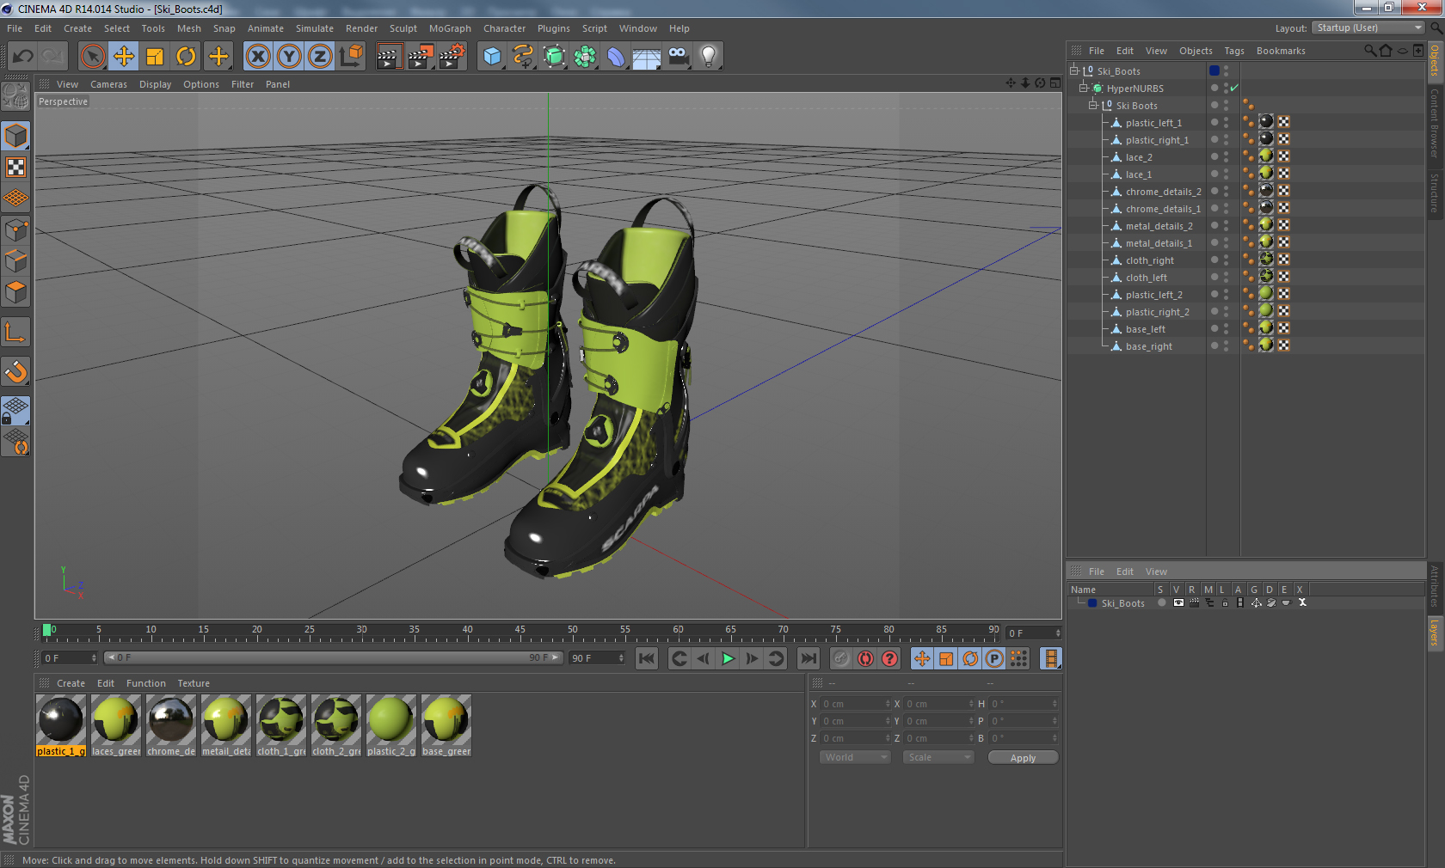Activate the Scale tool
This screenshot has width=1445, height=868.
(x=155, y=57)
